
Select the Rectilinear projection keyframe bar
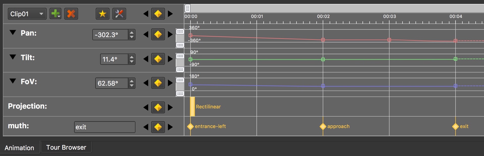click(x=192, y=107)
